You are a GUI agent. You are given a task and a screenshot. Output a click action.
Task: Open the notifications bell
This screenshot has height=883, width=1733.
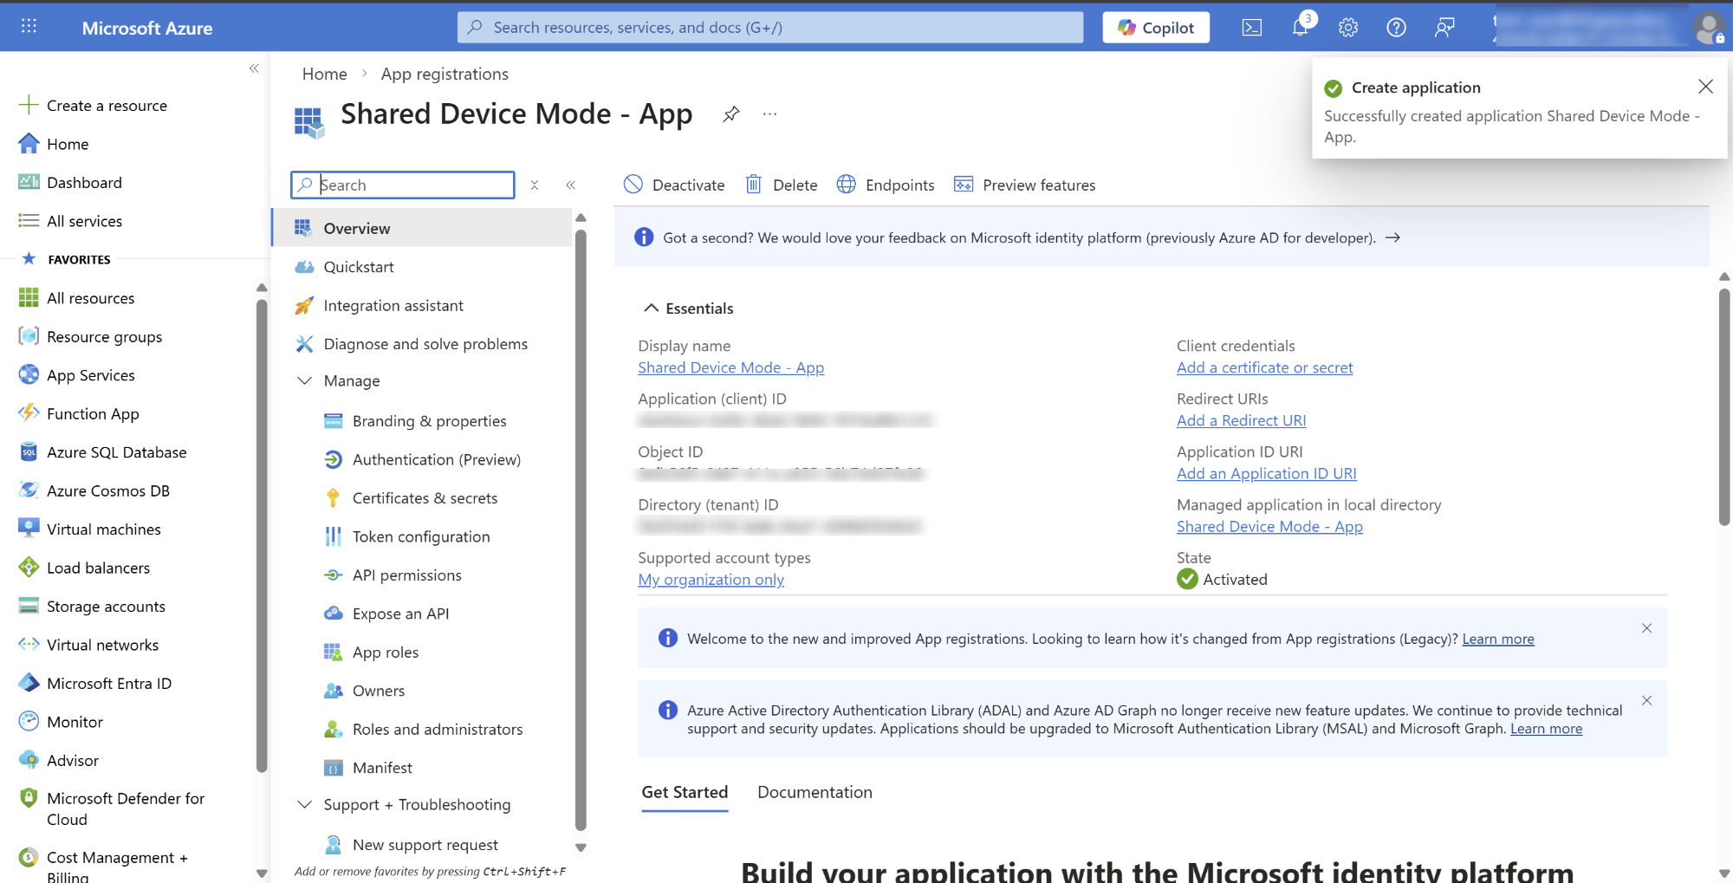1300,28
